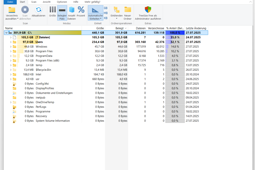Screen dimensions: 255x170
Task: Sort by the Größe column header
Action: 93,28
